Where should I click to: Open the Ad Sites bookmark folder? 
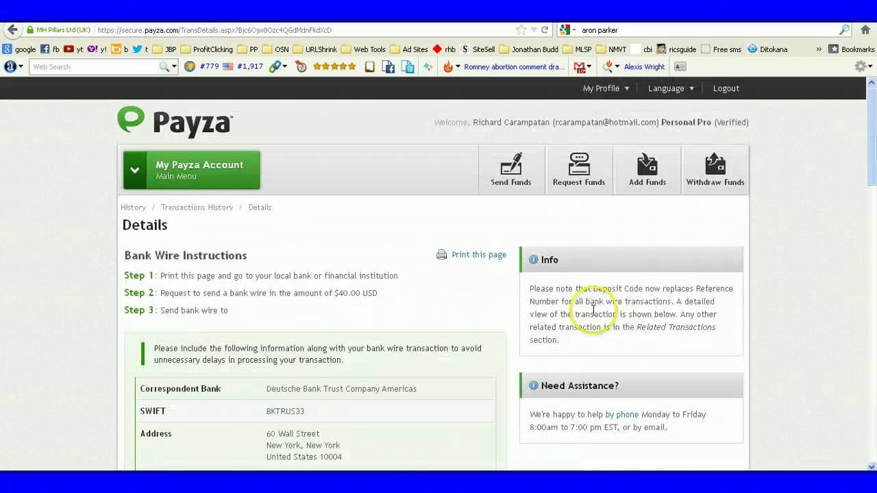point(409,49)
